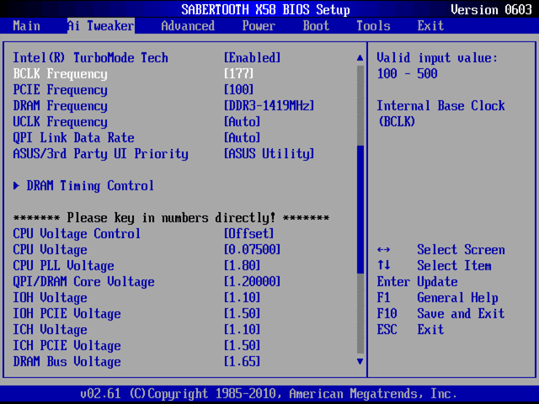Image resolution: width=539 pixels, height=404 pixels.
Task: Switch to the Advanced tab
Action: point(188,26)
